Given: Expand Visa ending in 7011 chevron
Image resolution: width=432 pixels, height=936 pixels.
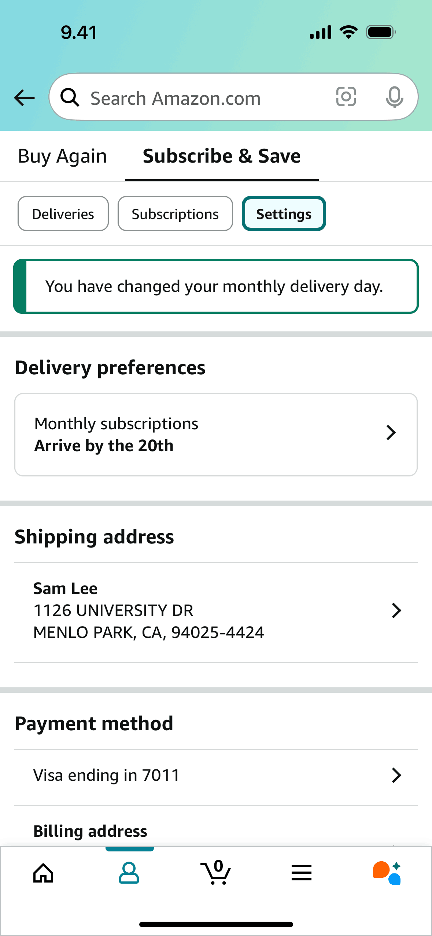Looking at the screenshot, I should pyautogui.click(x=396, y=775).
